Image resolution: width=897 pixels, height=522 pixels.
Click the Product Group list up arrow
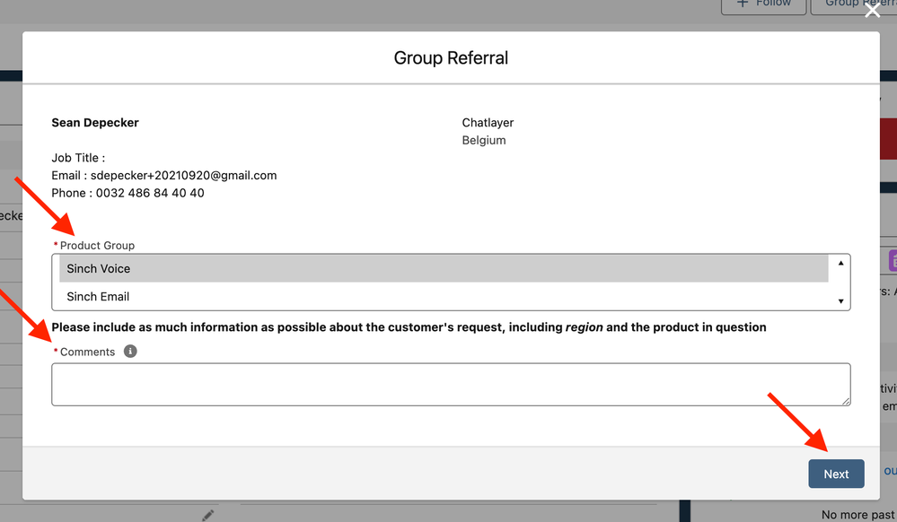841,263
